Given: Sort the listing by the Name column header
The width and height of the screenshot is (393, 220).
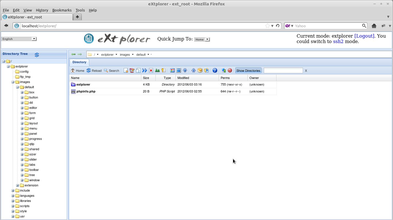Looking at the screenshot, I should point(105,78).
